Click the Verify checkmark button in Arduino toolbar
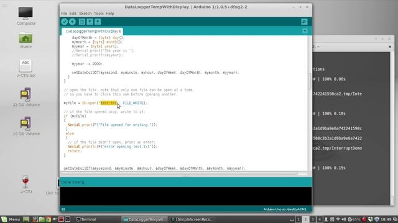The image size is (398, 223). pos(64,22)
